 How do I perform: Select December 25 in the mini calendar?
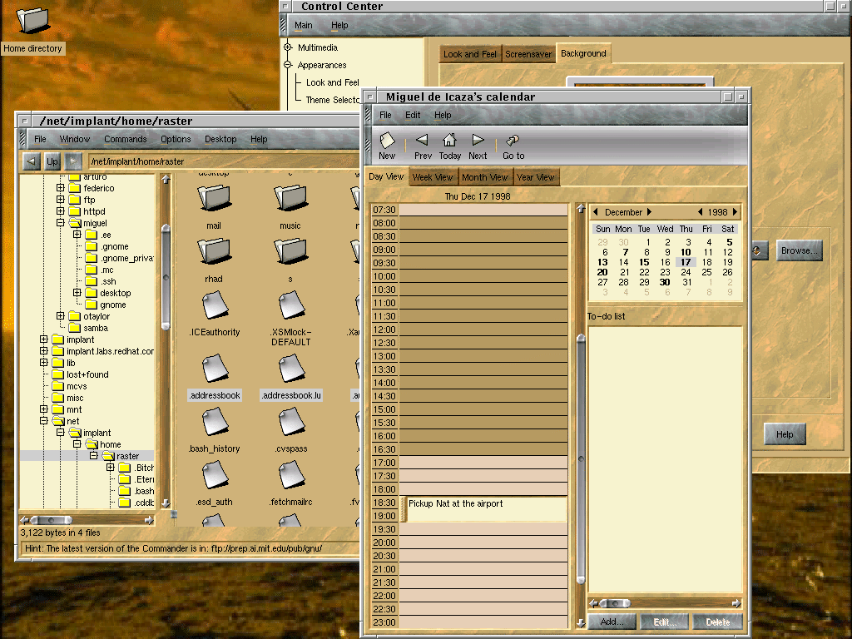[706, 272]
